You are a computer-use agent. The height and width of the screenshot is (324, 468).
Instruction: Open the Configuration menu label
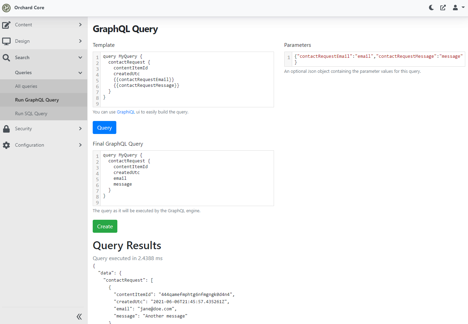point(29,145)
